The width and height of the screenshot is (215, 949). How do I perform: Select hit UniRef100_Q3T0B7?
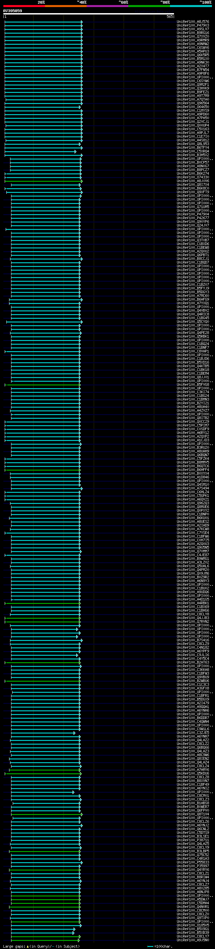coord(193,240)
